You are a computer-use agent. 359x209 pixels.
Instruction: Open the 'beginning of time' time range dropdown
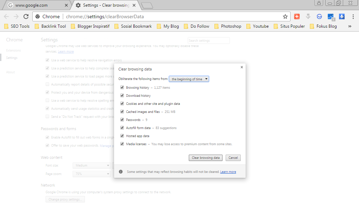tap(189, 79)
